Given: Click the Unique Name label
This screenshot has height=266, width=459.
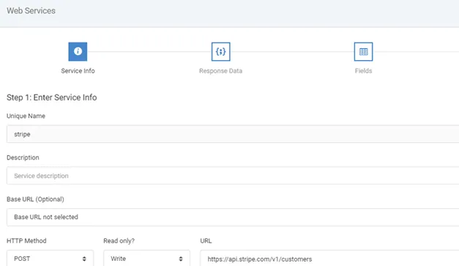Looking at the screenshot, I should pos(26,116).
